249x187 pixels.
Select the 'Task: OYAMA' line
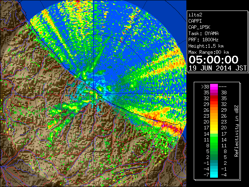pos(203,34)
